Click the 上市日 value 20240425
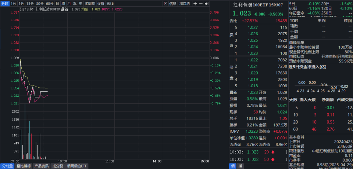The width and height of the screenshot is (353, 169). [344, 142]
